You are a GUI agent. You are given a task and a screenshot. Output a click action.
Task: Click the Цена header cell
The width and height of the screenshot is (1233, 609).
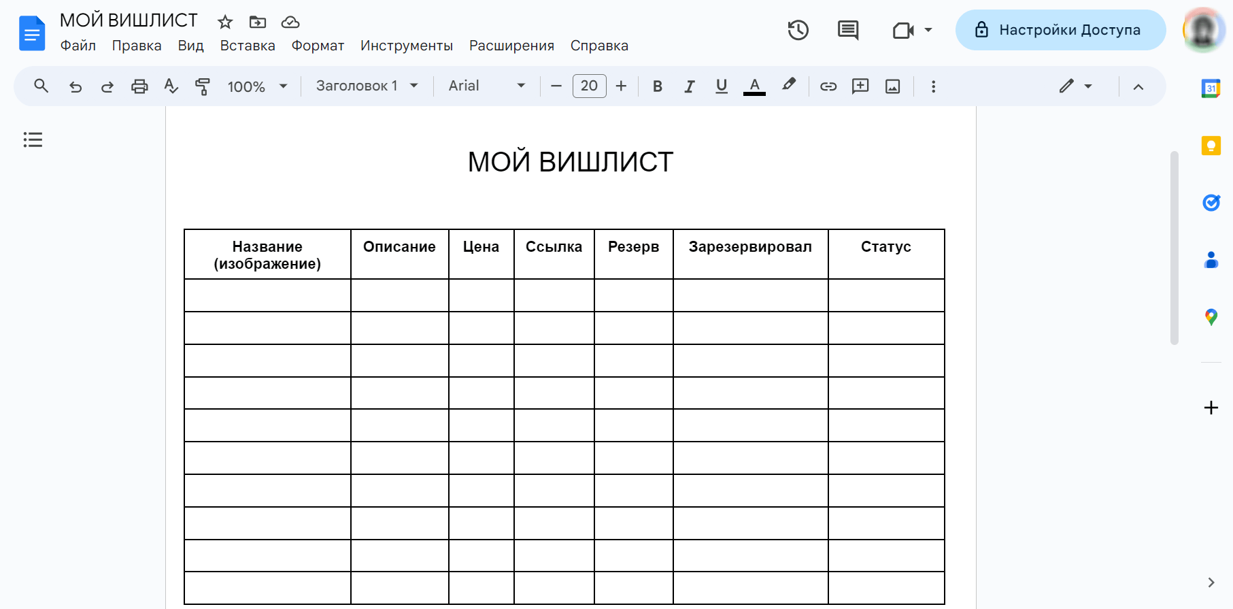tap(482, 254)
